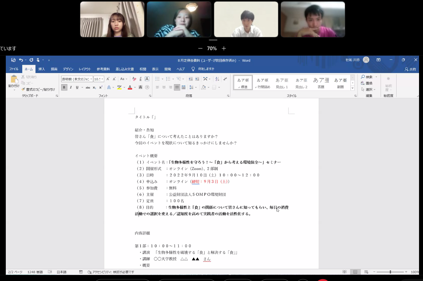Image resolution: width=423 pixels, height=281 pixels.
Task: Click the meeting zoom-in plus button beside 70%
Action: pyautogui.click(x=224, y=48)
